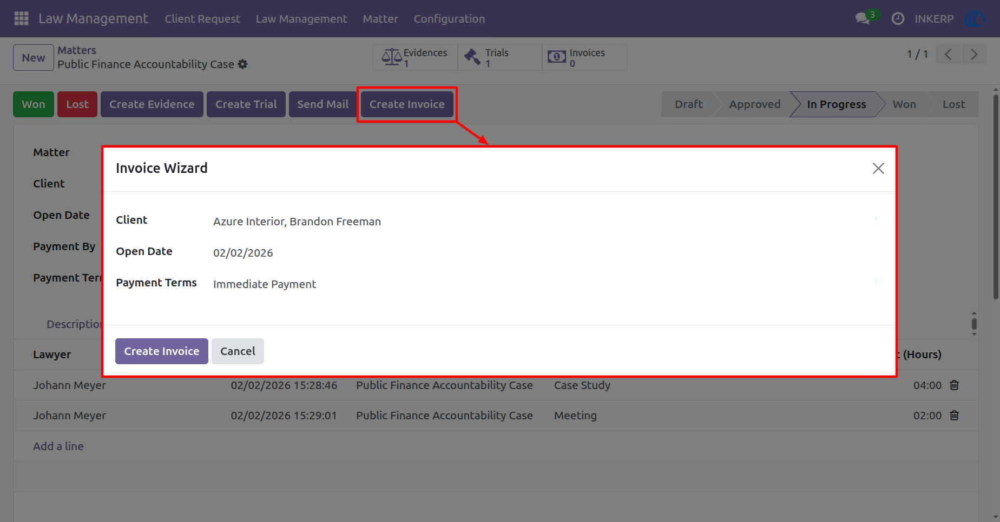Open Evidences smart button with scales icon
This screenshot has height=522, width=1000.
coord(415,57)
